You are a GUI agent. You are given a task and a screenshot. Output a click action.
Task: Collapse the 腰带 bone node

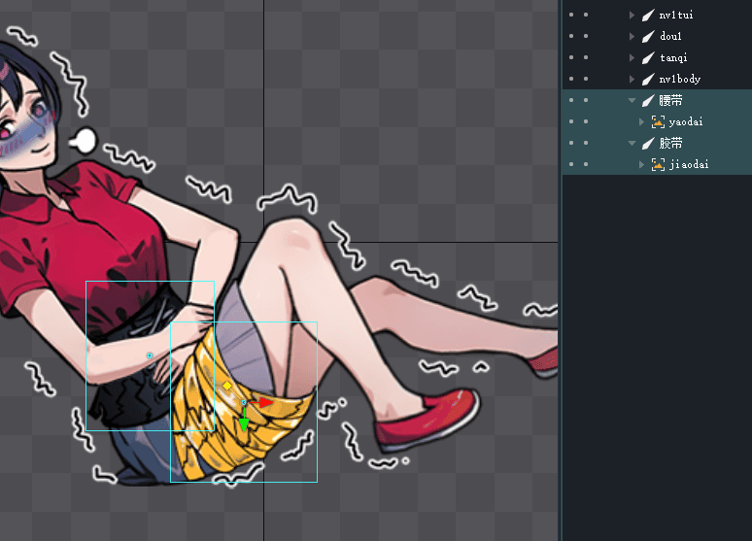pyautogui.click(x=632, y=100)
